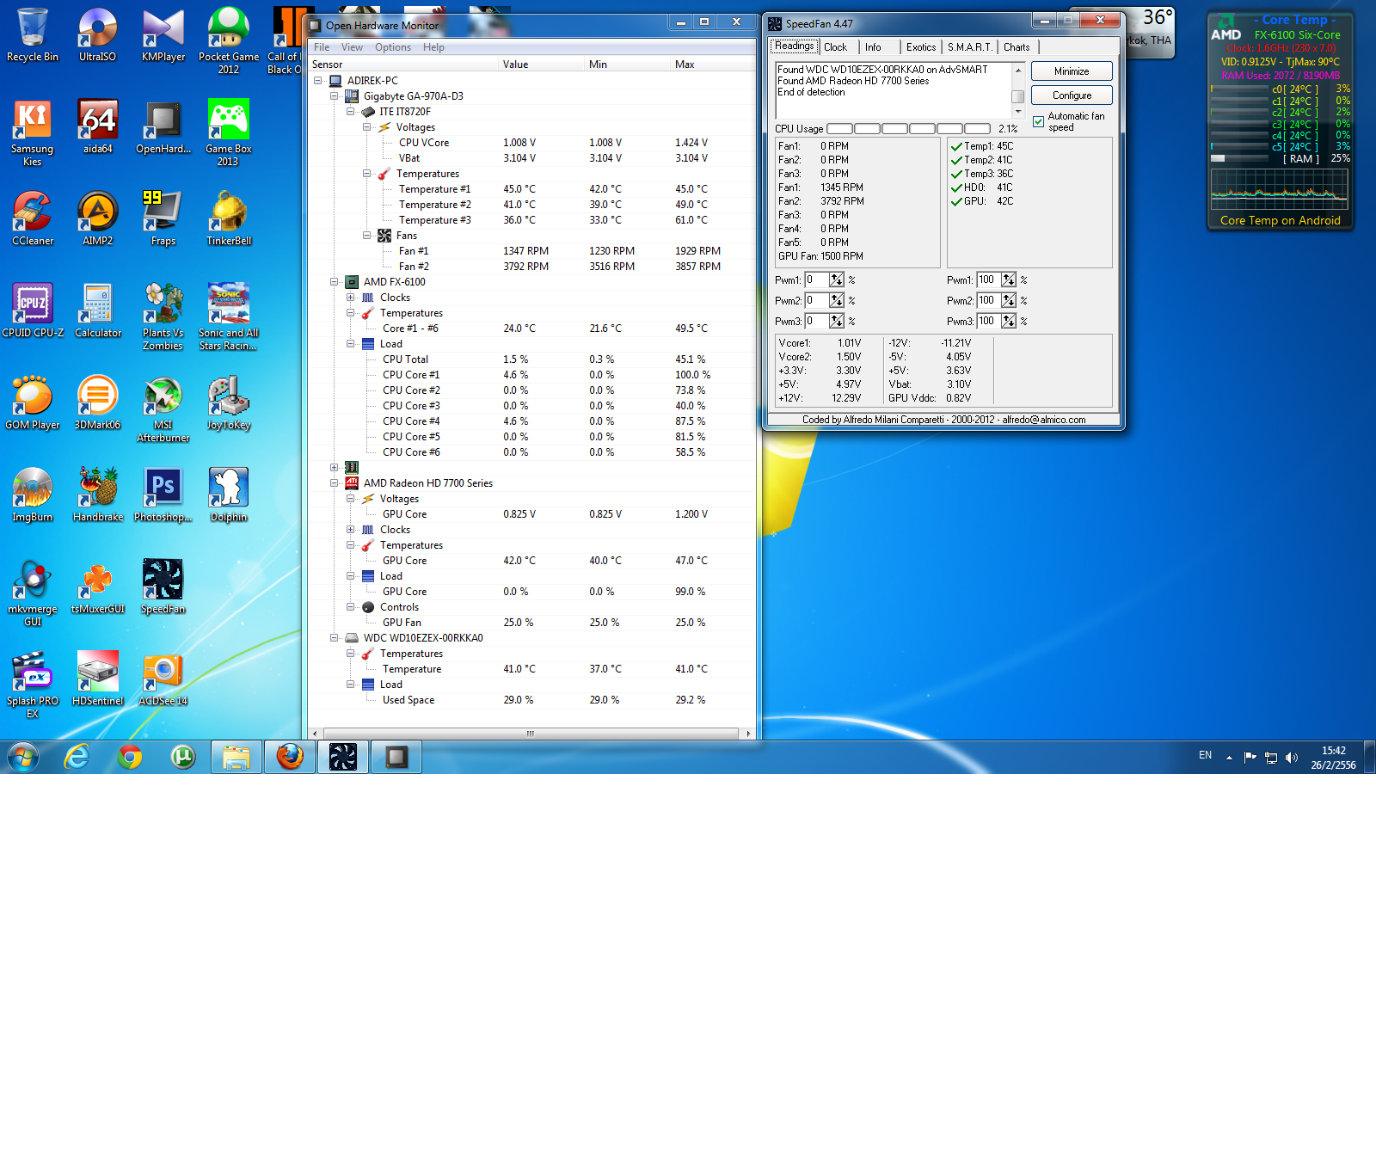Toggle the Temp3 checkbox in SpeedFan

(x=956, y=174)
